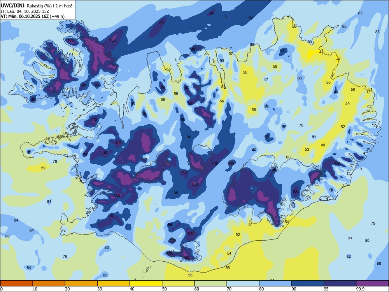Click the map value '48'
This screenshot has width=389, height=292.
pyautogui.click(x=321, y=52)
